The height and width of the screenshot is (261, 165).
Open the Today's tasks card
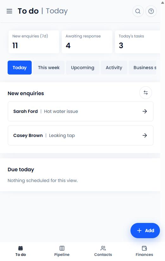tap(137, 42)
